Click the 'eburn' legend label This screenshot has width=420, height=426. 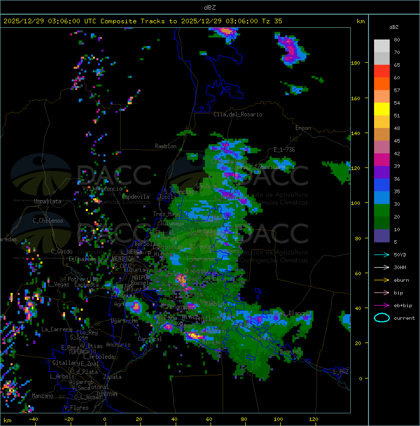401,280
